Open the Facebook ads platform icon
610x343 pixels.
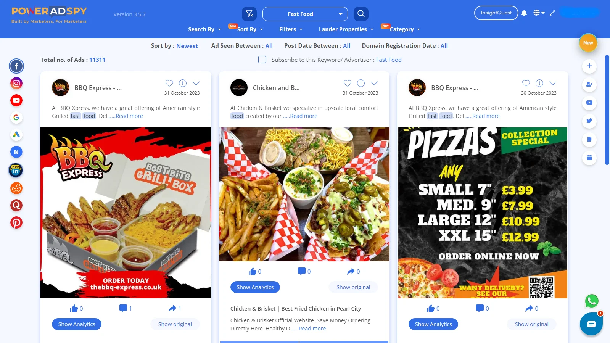pyautogui.click(x=16, y=66)
